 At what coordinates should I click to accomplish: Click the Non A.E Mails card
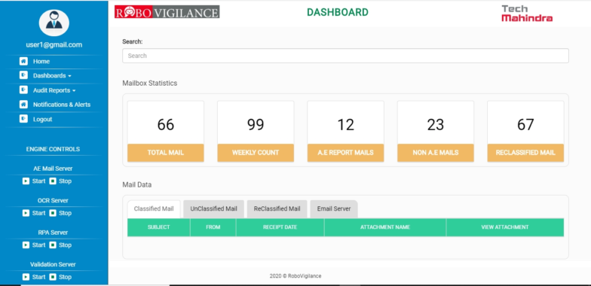(x=436, y=131)
